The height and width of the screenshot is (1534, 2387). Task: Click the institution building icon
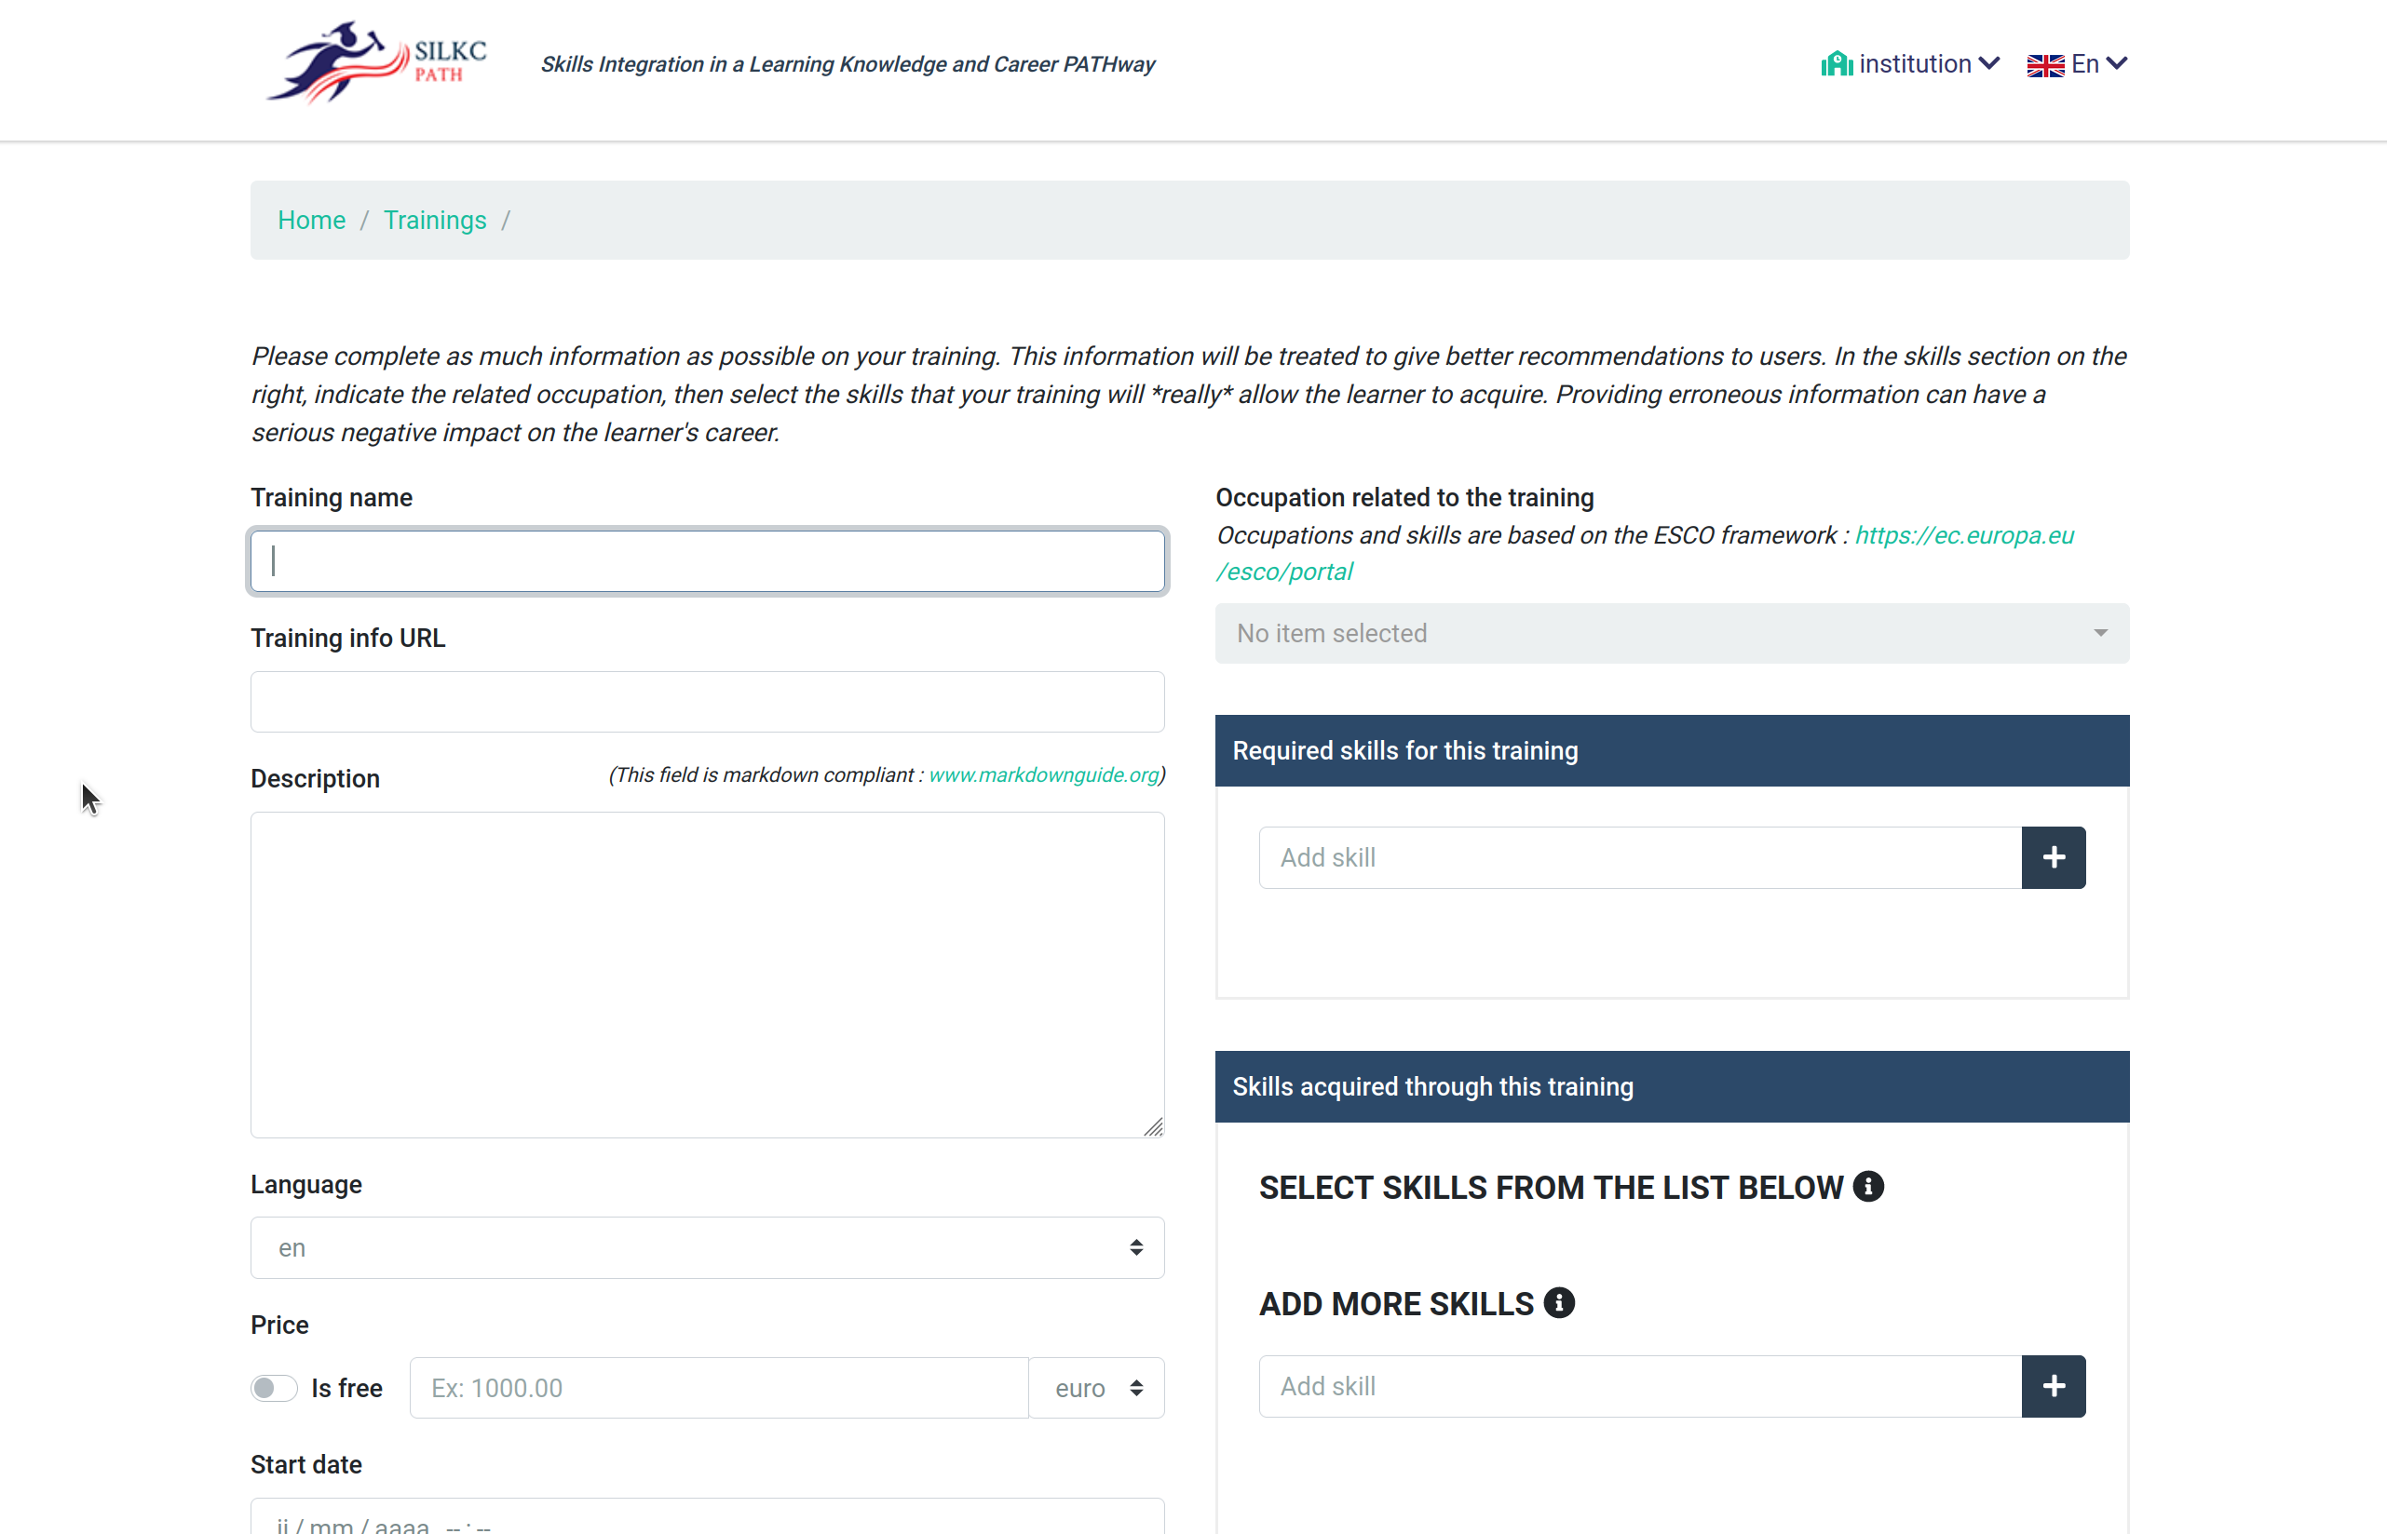pos(1836,65)
